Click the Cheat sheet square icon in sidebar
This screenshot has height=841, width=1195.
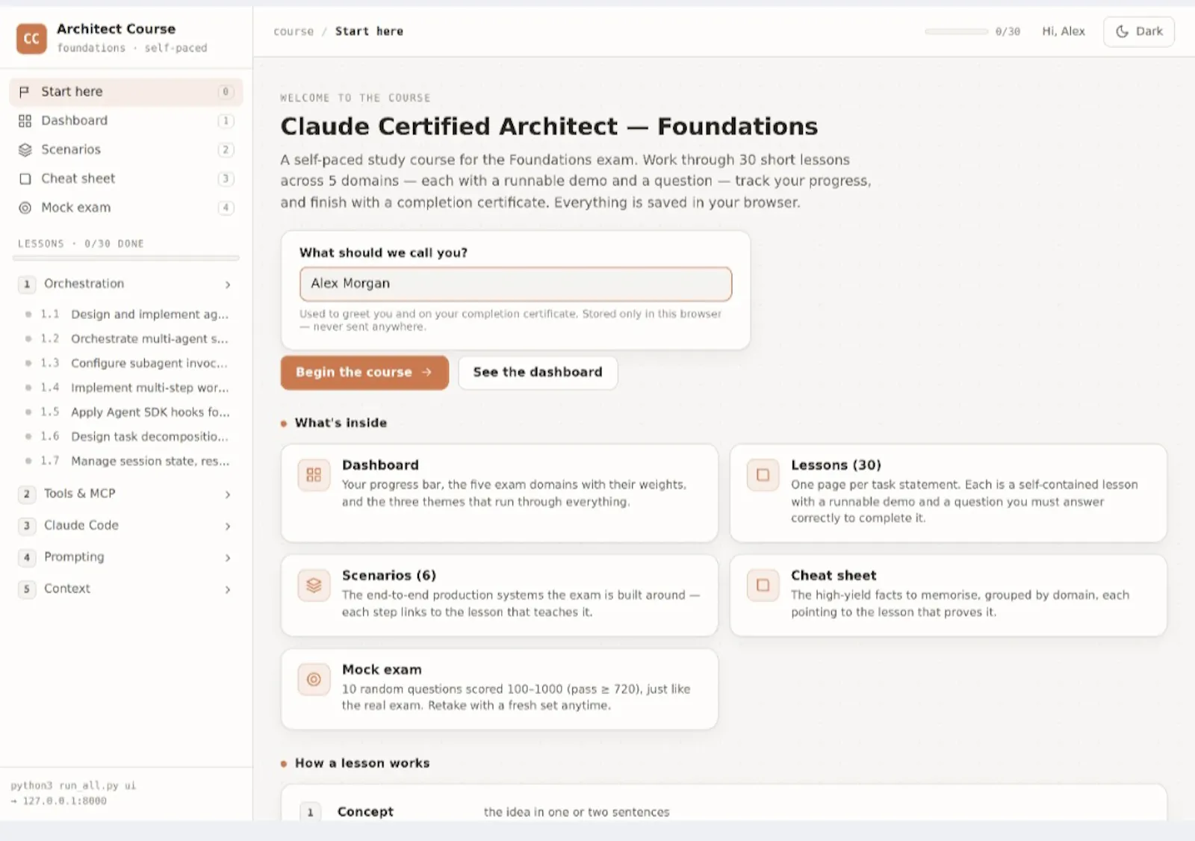click(25, 179)
